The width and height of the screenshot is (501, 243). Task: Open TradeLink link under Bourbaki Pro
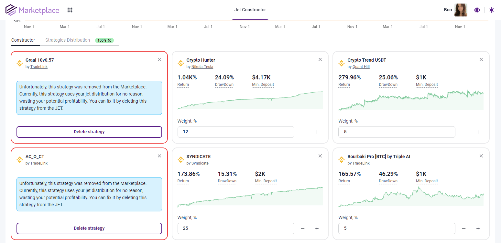pos(361,163)
